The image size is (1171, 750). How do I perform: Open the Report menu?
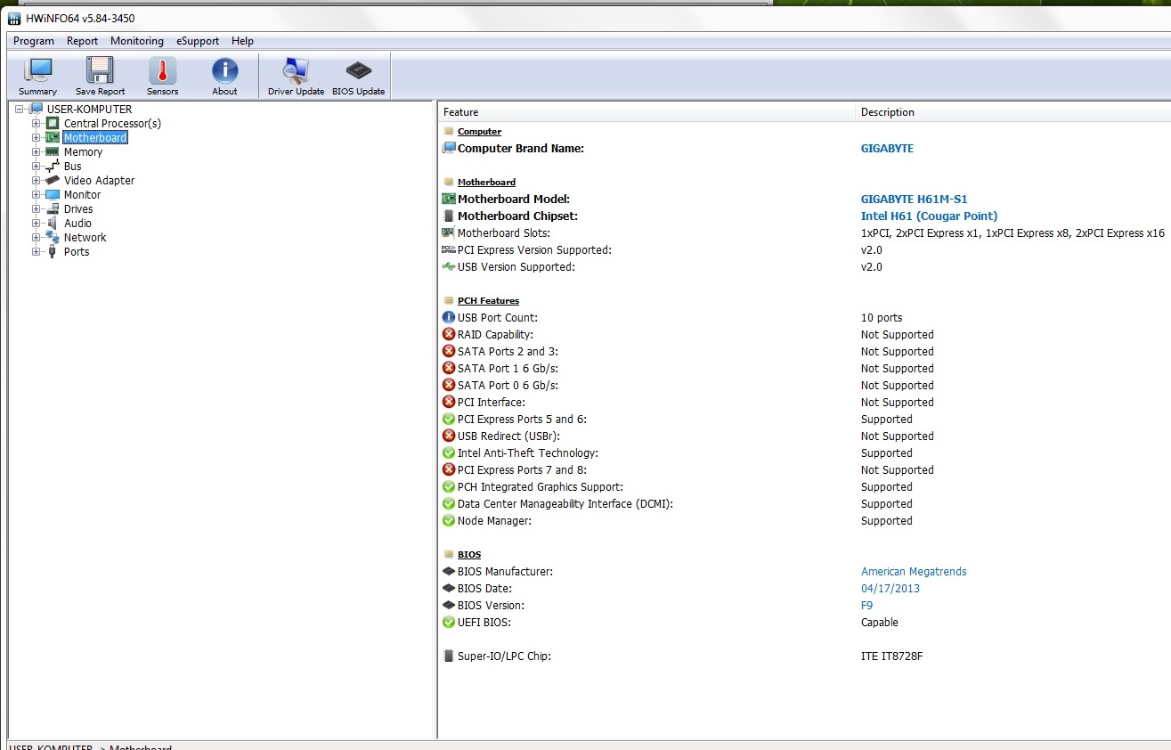tap(82, 41)
